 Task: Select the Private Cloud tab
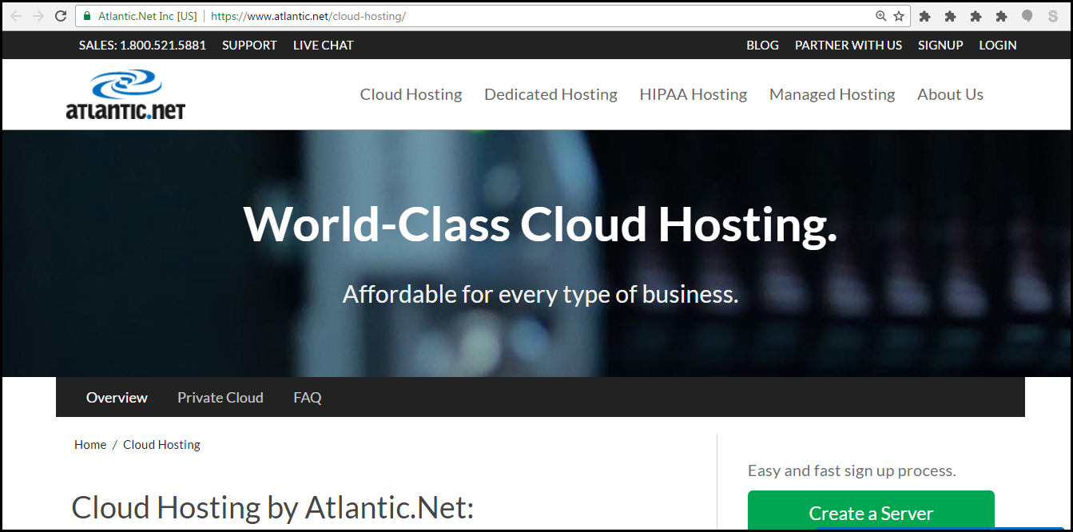click(221, 397)
